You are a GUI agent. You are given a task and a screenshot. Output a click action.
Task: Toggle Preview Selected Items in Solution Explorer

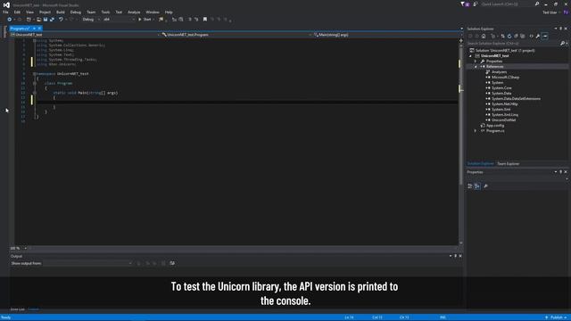545,36
